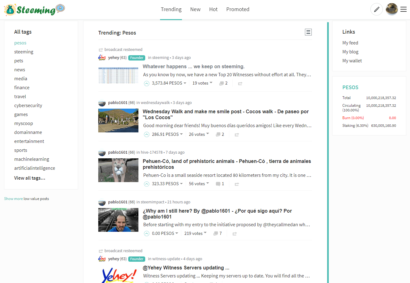Expand the 26 votes list

tap(199, 135)
